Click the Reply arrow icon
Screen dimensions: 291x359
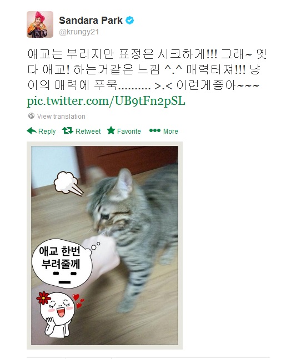click(32, 131)
